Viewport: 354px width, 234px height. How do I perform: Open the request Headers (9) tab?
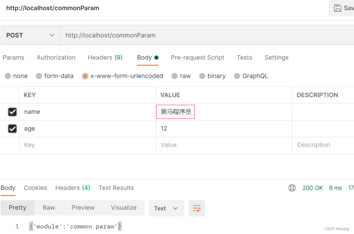coord(105,58)
